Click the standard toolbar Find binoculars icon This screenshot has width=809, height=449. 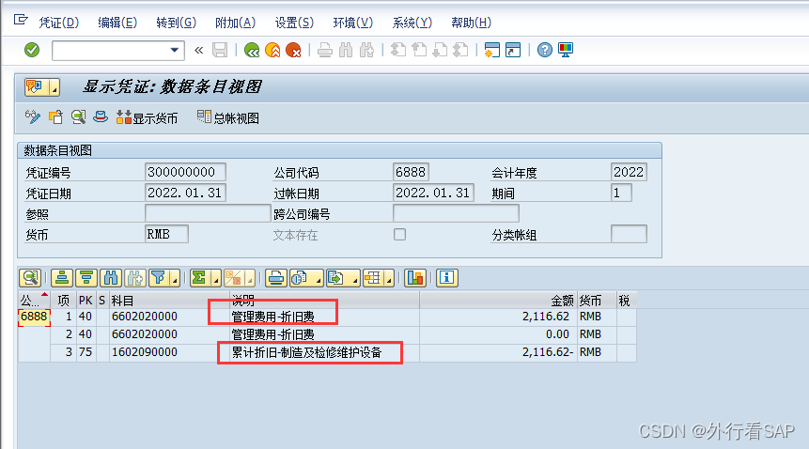point(346,50)
